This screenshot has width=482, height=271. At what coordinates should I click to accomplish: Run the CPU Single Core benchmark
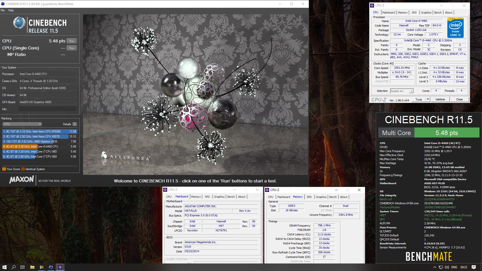[72, 48]
